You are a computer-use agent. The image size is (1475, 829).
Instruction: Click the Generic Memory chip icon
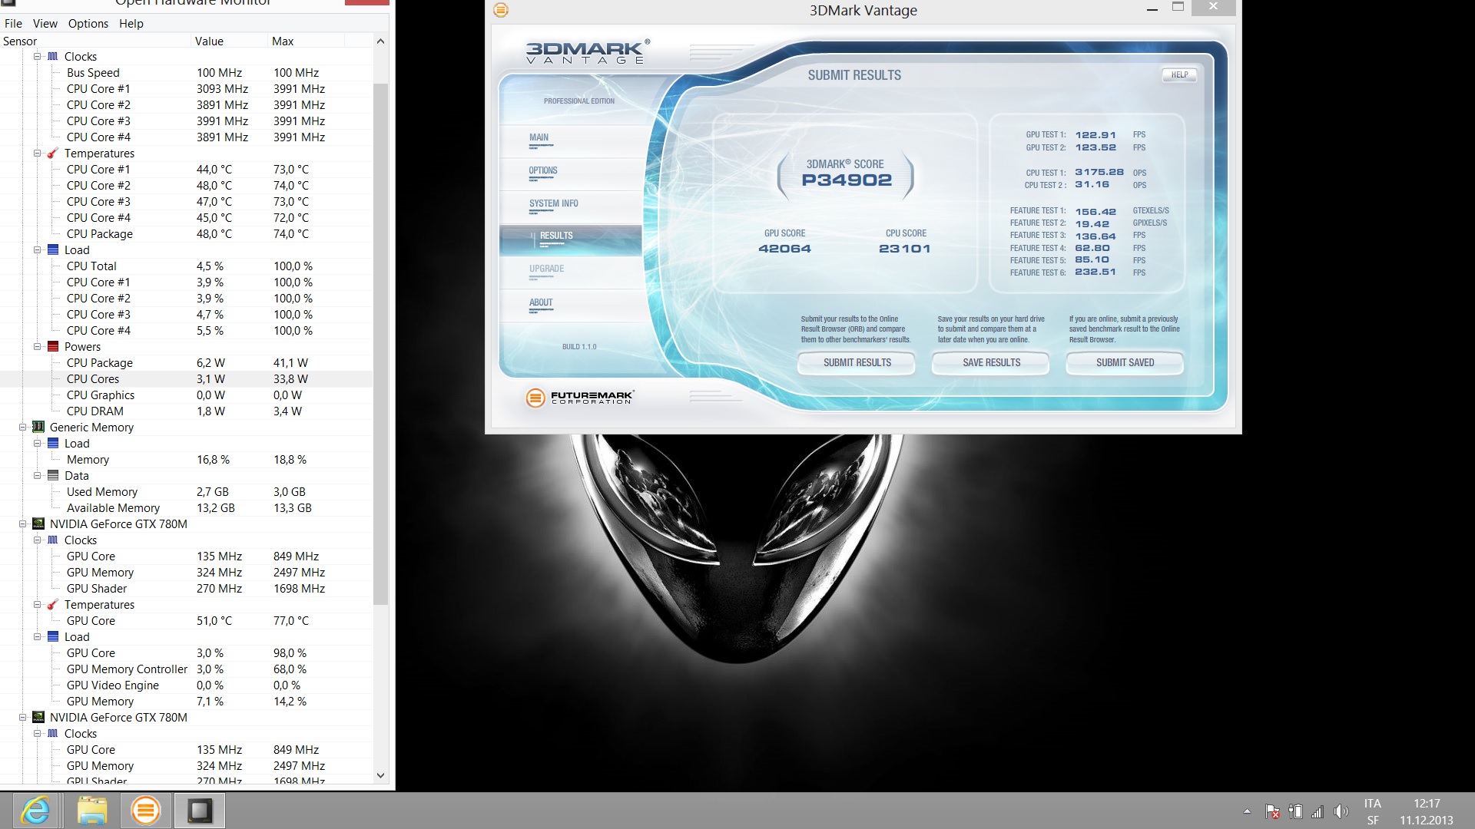click(x=38, y=428)
